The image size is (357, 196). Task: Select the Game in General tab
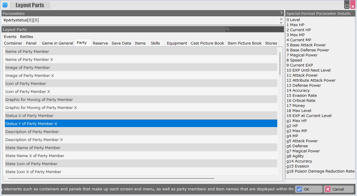(57, 43)
